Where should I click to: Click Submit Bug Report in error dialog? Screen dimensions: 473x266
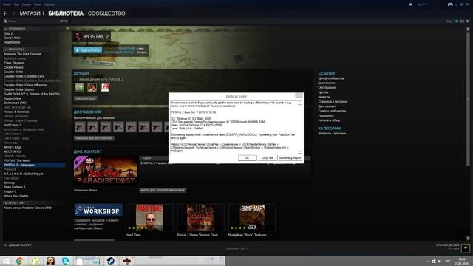point(290,157)
